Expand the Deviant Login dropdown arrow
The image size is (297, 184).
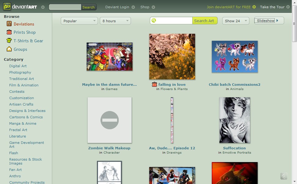[x=133, y=7]
